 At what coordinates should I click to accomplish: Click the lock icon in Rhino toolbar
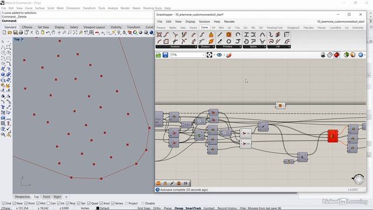tap(124, 33)
